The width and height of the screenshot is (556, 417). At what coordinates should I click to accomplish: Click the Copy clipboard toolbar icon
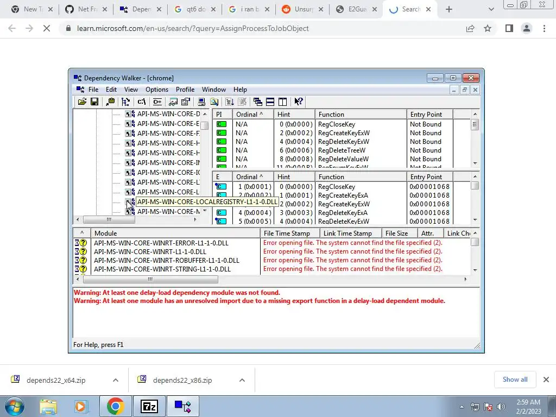coord(110,102)
